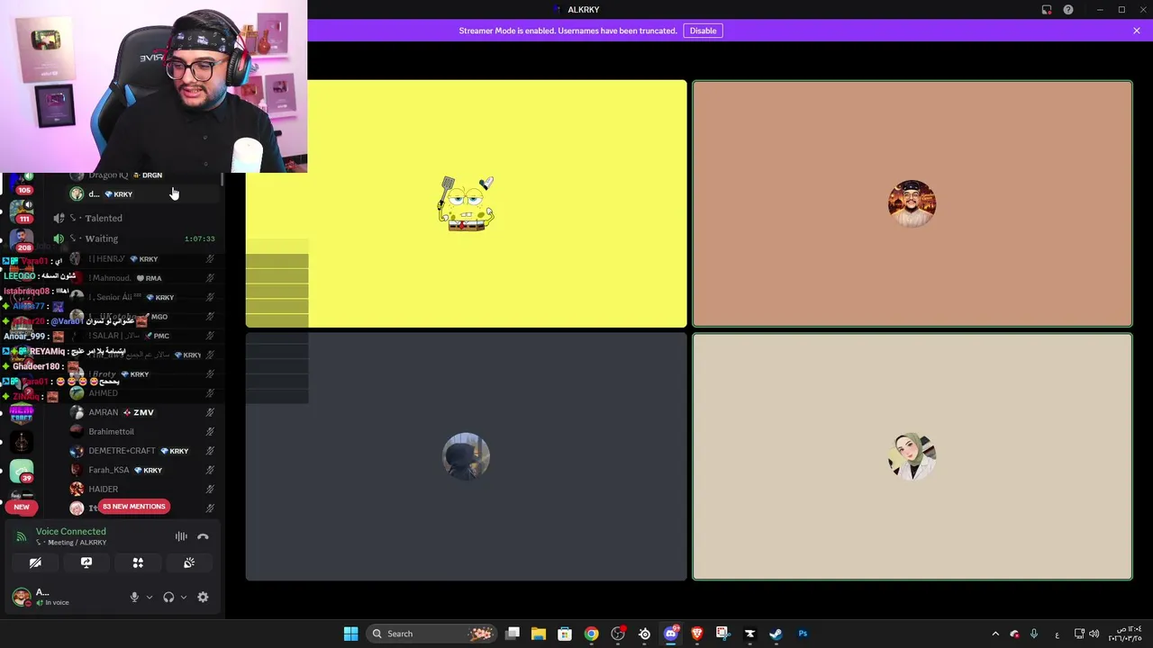Join the Talented voice channel
The height and width of the screenshot is (648, 1153).
pyautogui.click(x=104, y=218)
